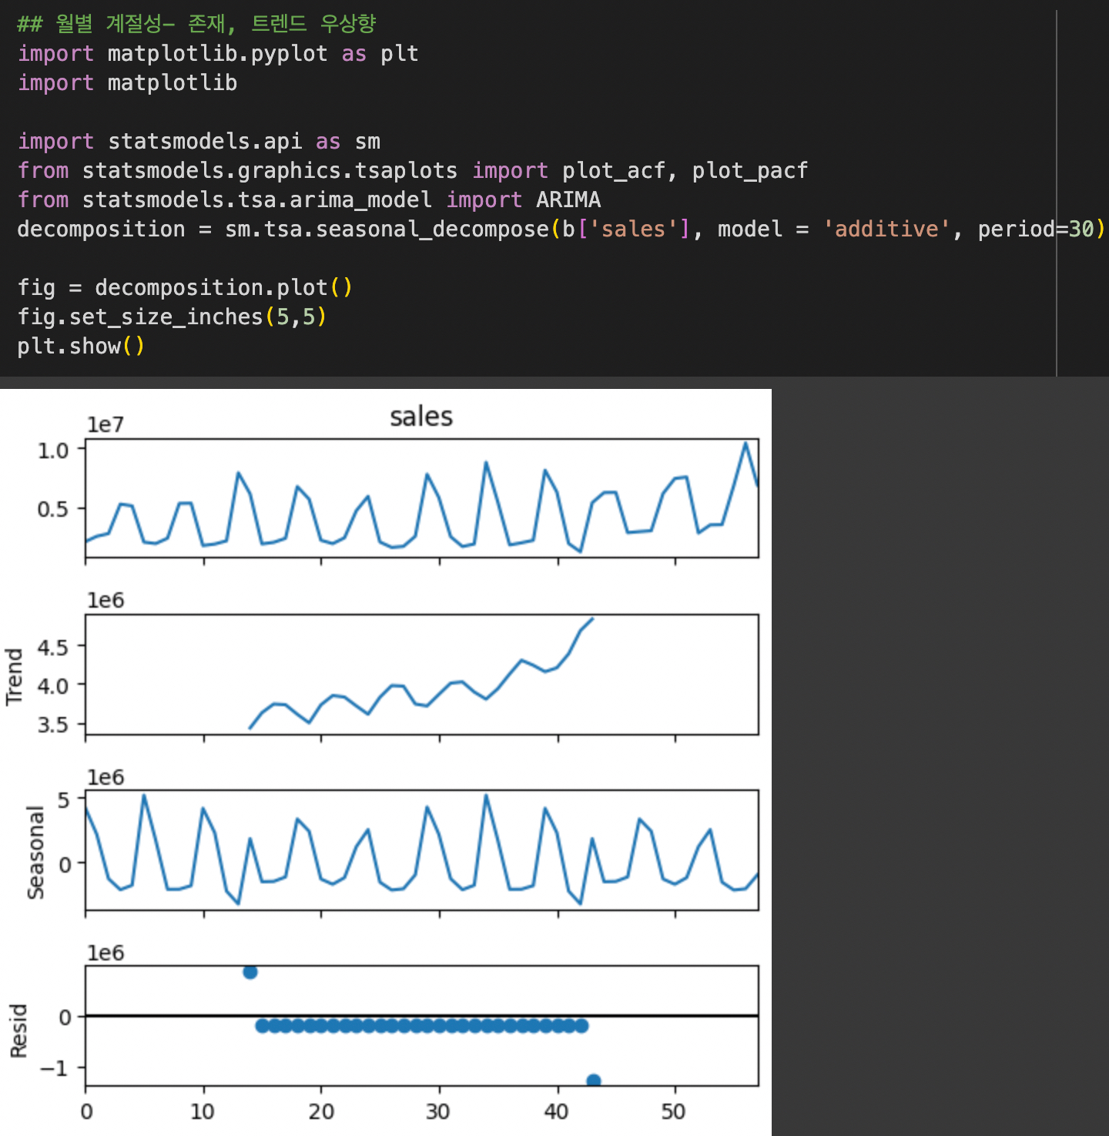
Task: Click the 'Resid' y-axis label
Action: 18,1030
